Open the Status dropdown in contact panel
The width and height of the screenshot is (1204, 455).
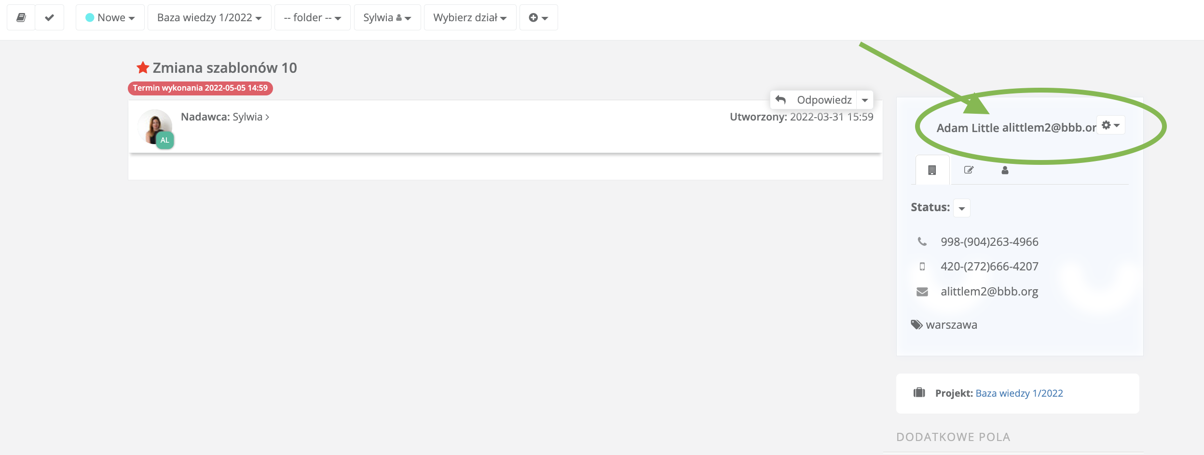click(x=962, y=208)
